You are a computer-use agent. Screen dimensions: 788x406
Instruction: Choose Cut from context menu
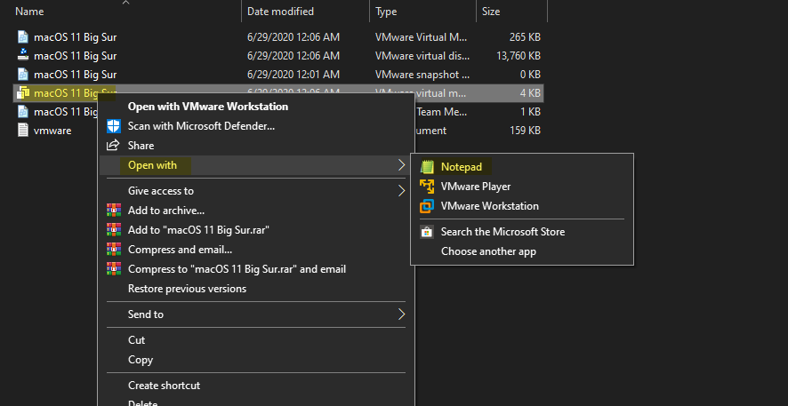137,339
